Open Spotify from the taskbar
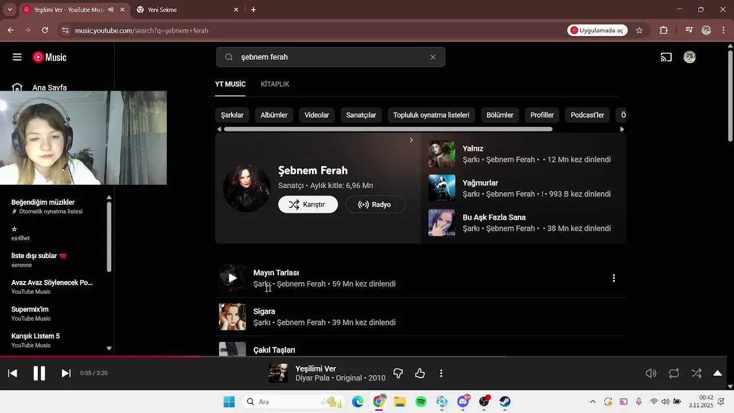This screenshot has height=413, width=734. tap(421, 402)
